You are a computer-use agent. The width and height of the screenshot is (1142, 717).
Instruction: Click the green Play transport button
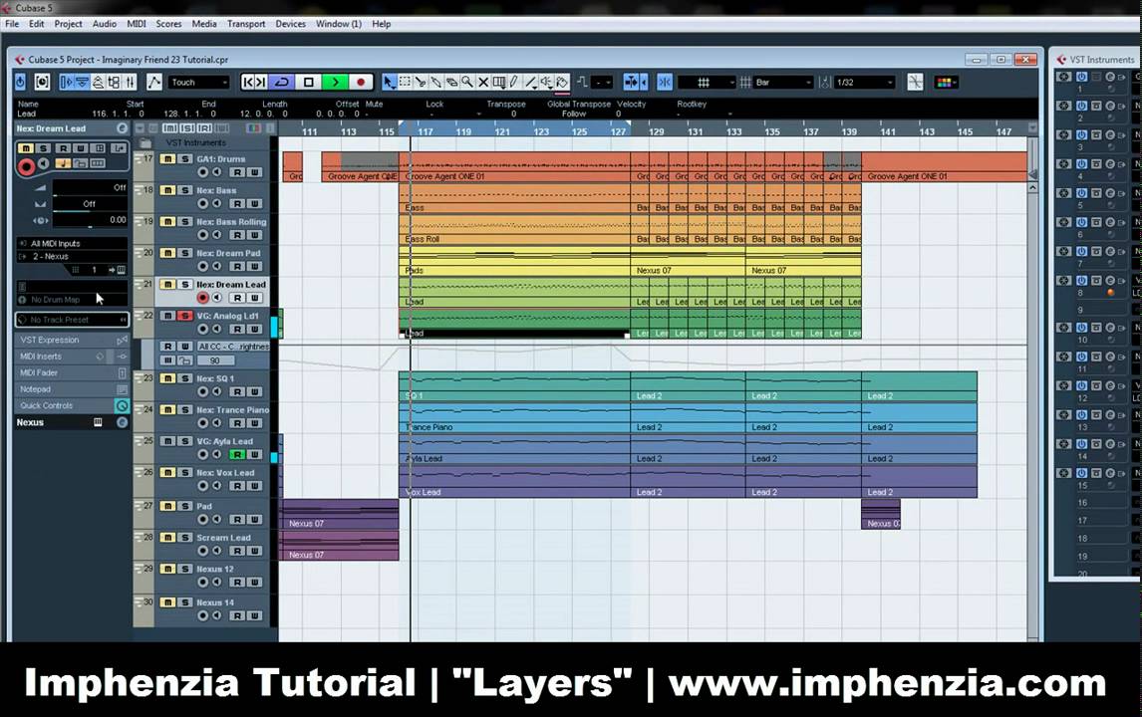pos(335,83)
